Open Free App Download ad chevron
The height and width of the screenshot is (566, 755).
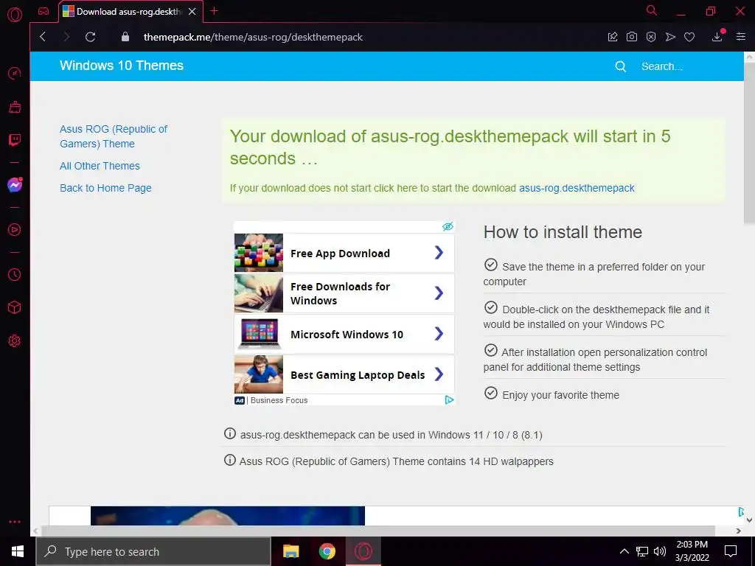click(439, 253)
